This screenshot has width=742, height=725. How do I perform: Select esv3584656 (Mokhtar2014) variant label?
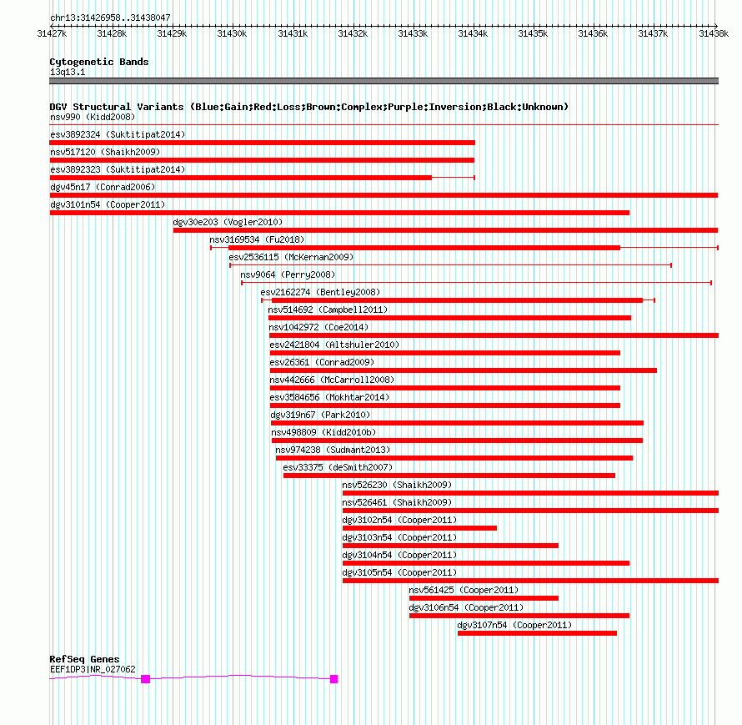[329, 397]
